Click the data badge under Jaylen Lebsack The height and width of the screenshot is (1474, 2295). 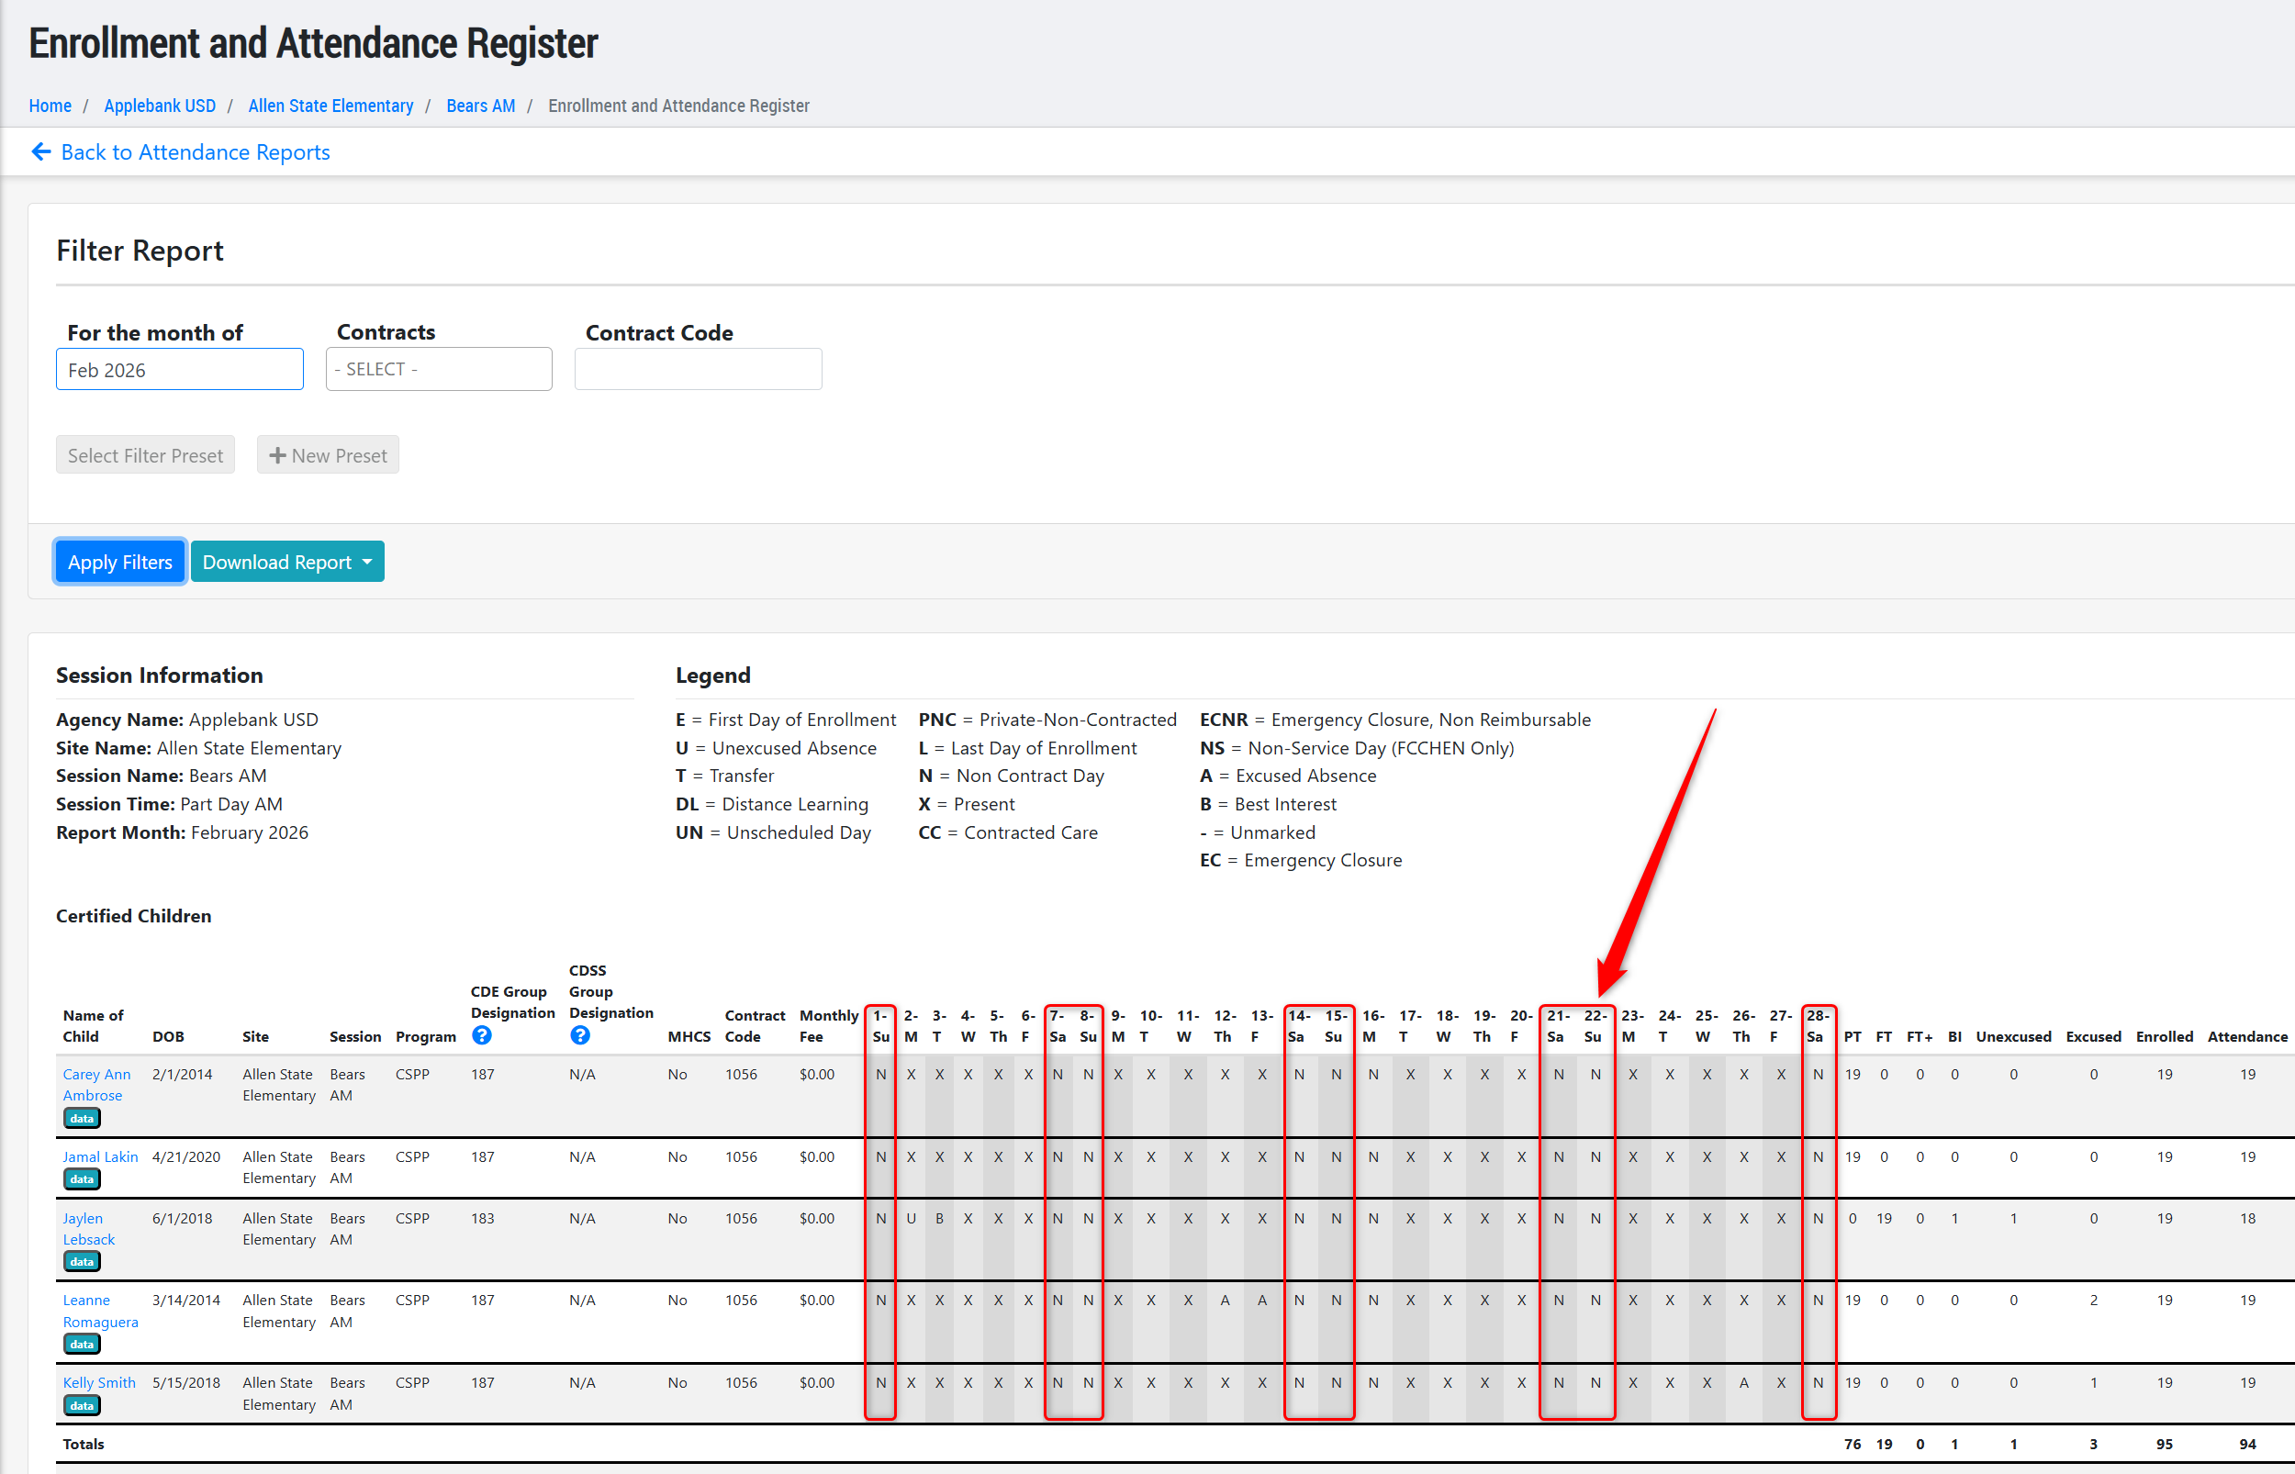click(x=83, y=1261)
